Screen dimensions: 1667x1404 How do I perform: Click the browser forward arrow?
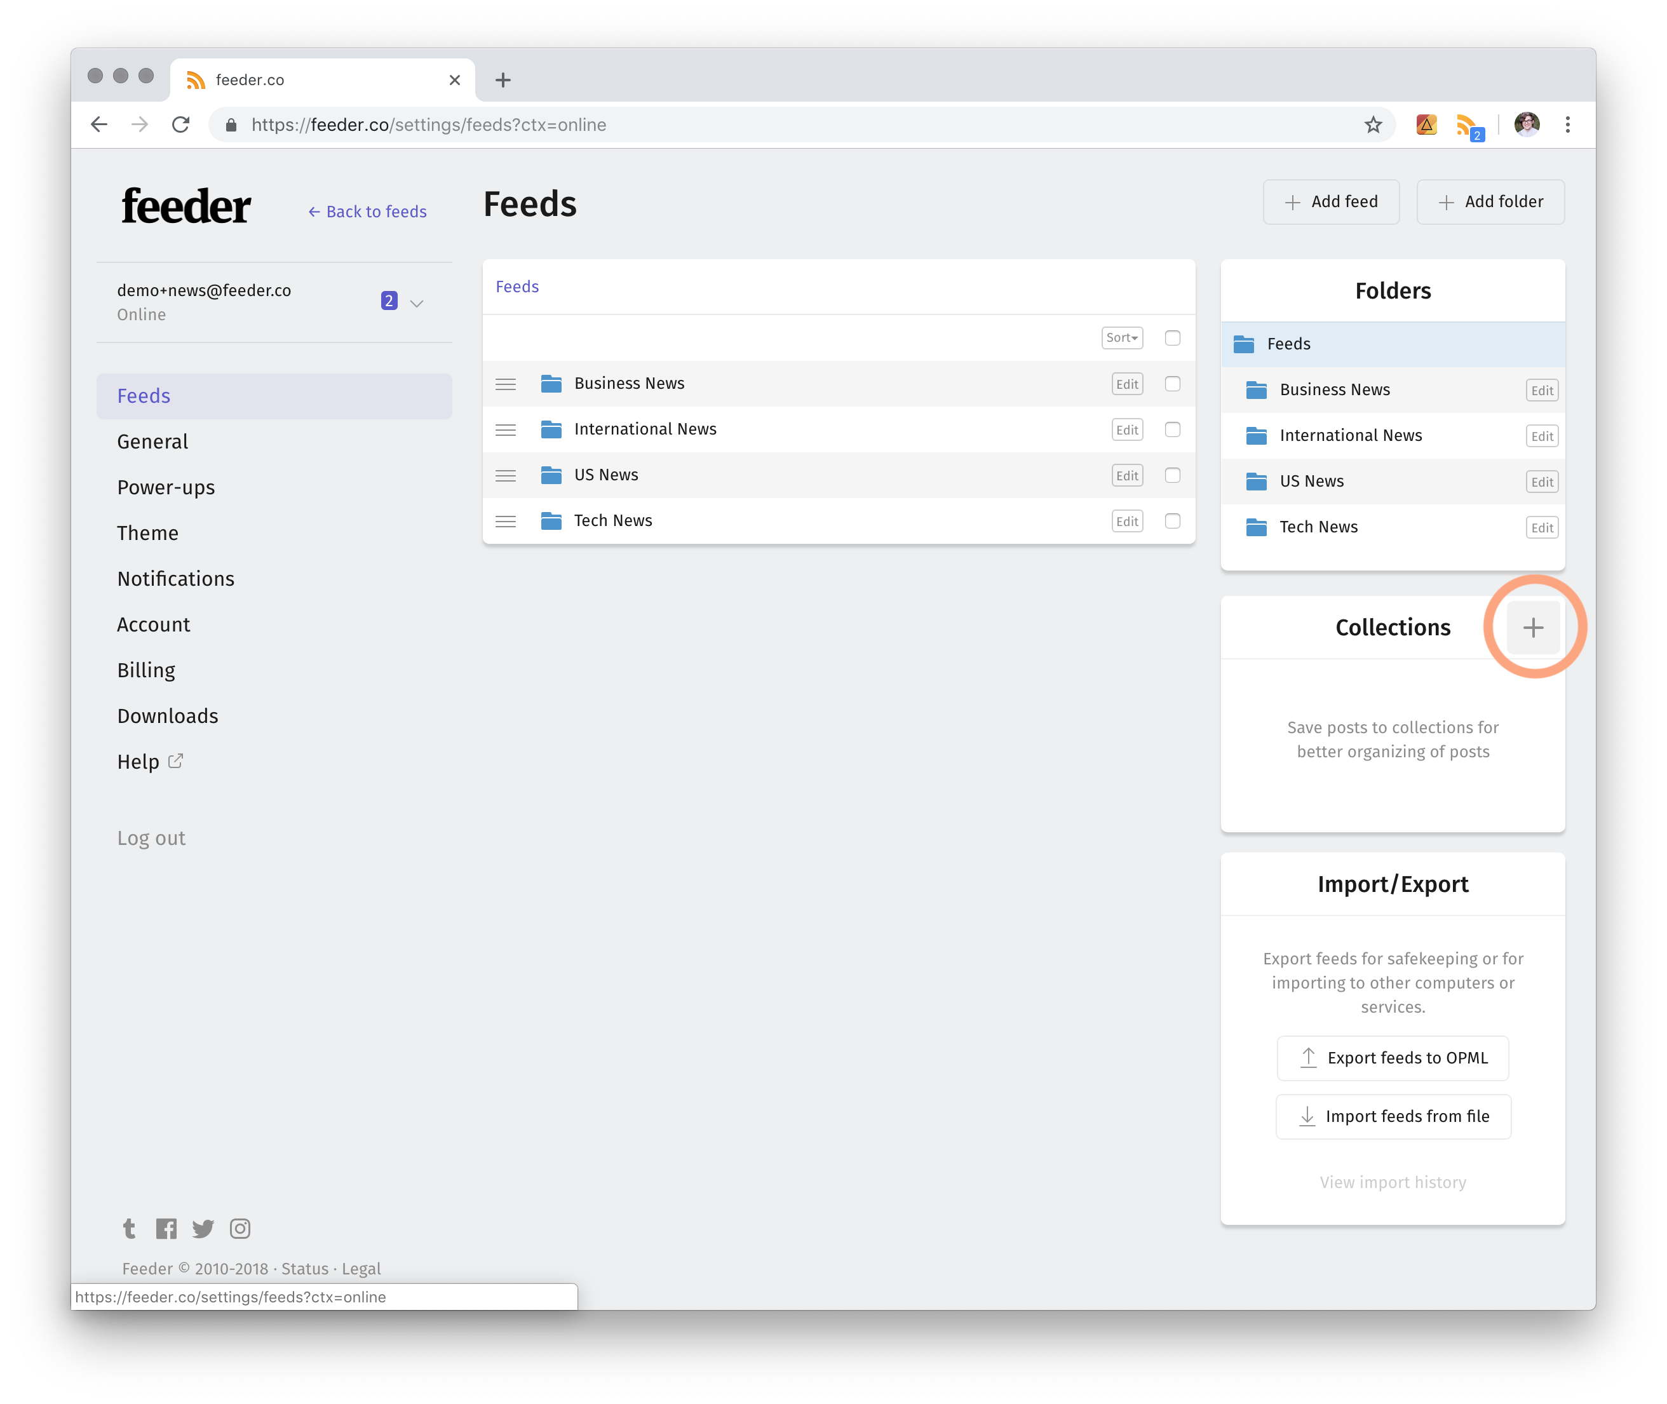(x=139, y=124)
